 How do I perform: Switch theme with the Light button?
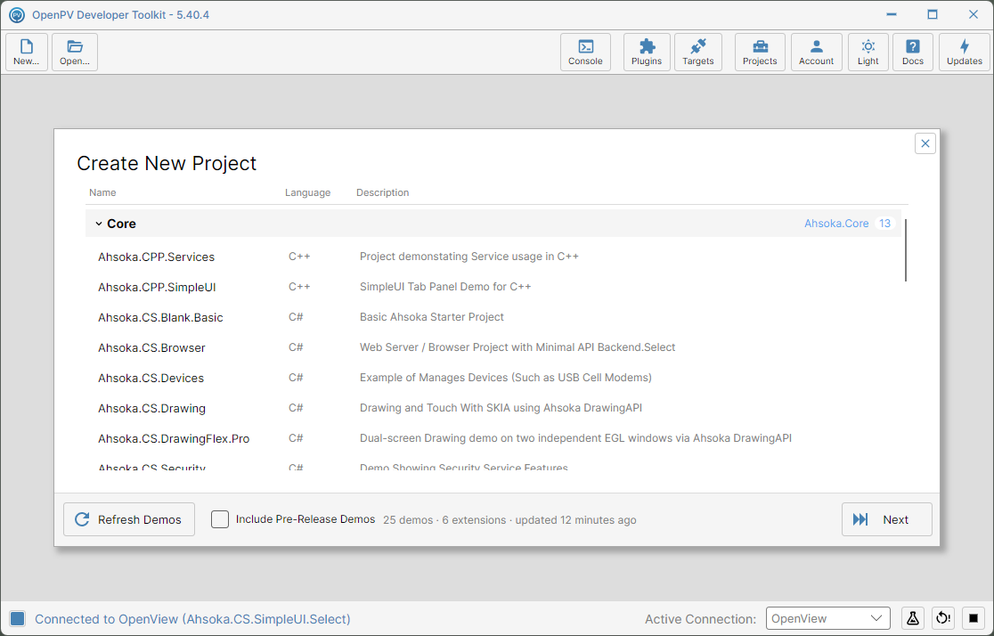tap(868, 52)
